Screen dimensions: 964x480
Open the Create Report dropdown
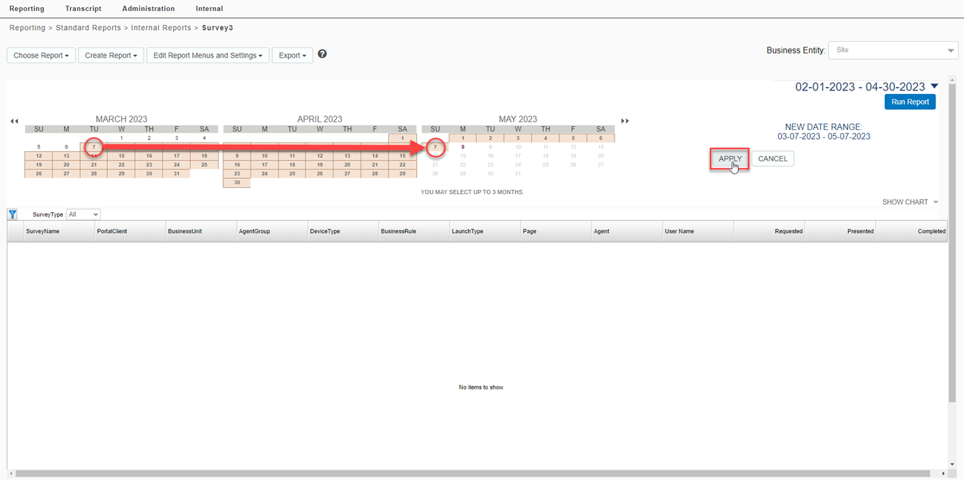111,56
